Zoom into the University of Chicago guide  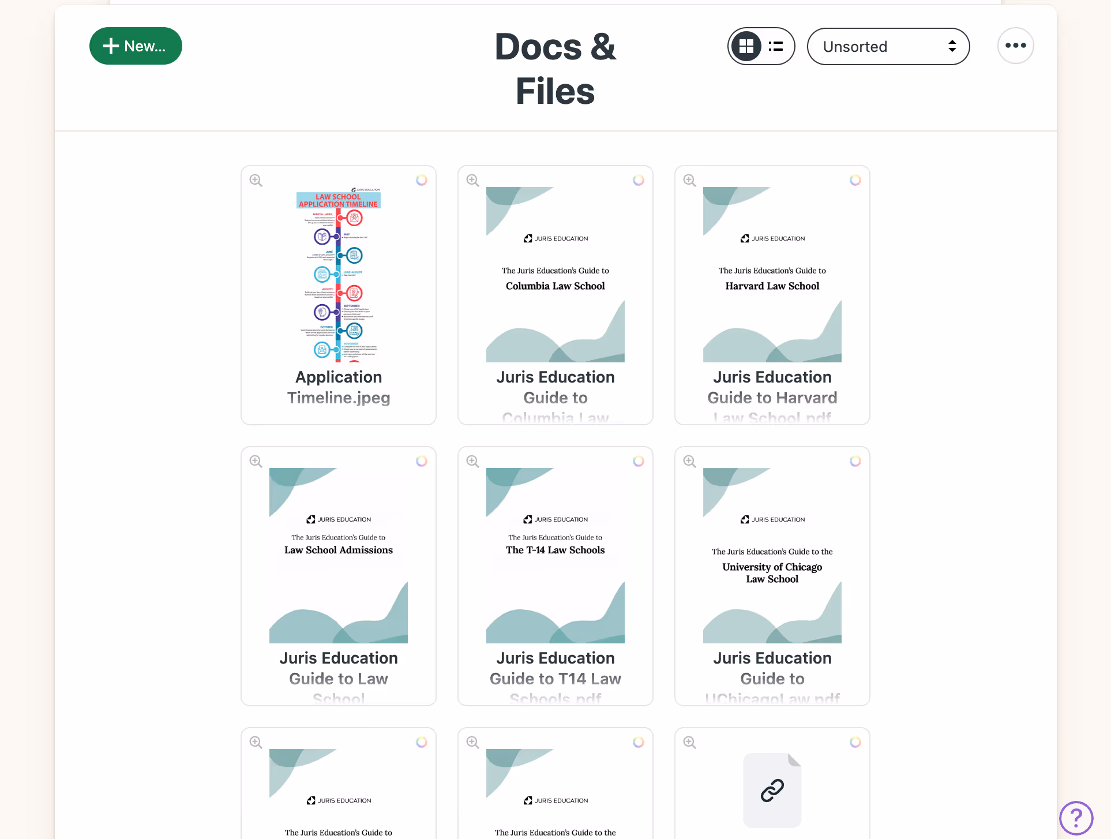pyautogui.click(x=689, y=461)
